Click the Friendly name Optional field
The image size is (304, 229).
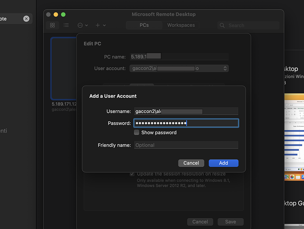[186, 145]
